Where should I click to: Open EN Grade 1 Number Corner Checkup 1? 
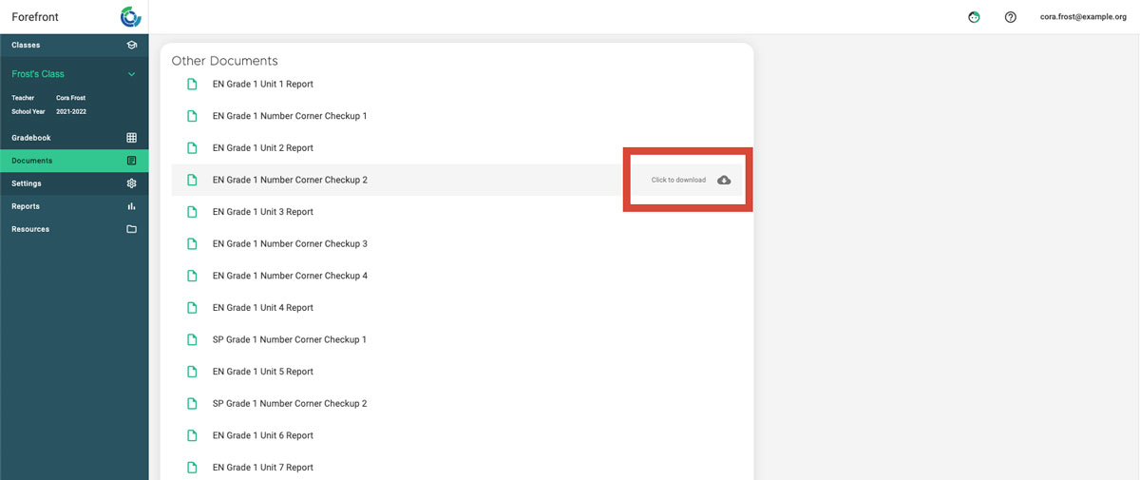[x=290, y=116]
